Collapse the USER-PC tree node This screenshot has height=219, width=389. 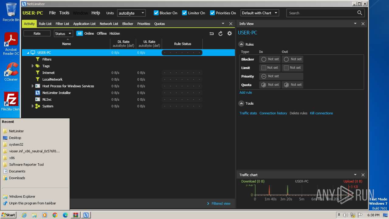[28, 53]
